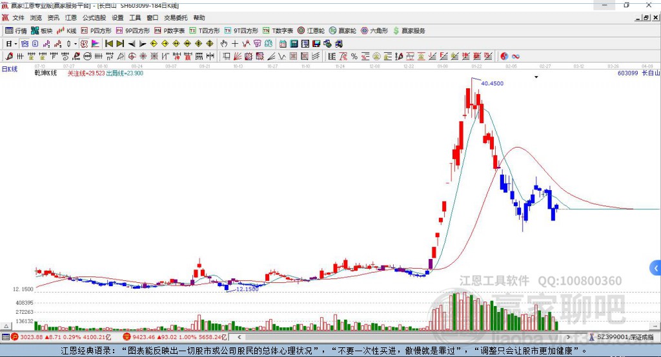Step chart right with black arrow
Image resolution: width=661 pixels, height=357 pixels.
143,44
